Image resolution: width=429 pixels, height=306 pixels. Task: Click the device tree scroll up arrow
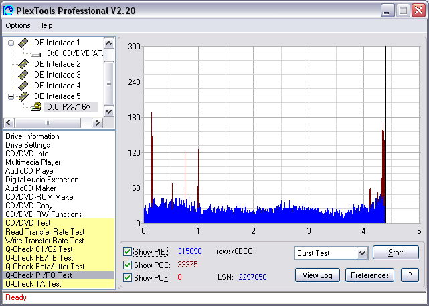click(109, 43)
